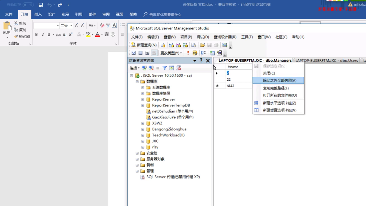366x206 pixels.
Task: Switch to the dbo.Users tab
Action: pyautogui.click(x=327, y=60)
